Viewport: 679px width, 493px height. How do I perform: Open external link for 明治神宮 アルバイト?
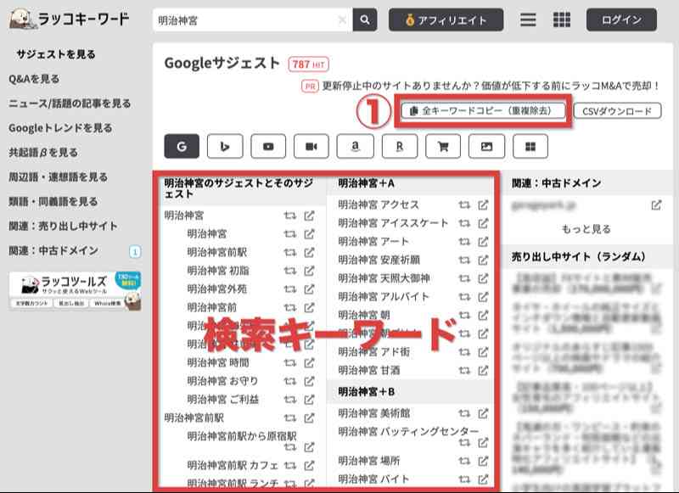(483, 297)
